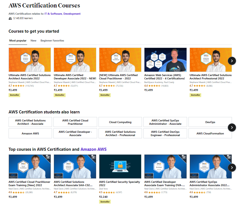The width and height of the screenshot is (243, 208).
Task: Open thumbnail of Solutions Architect Associate 2022 course
Action: pos(30,60)
